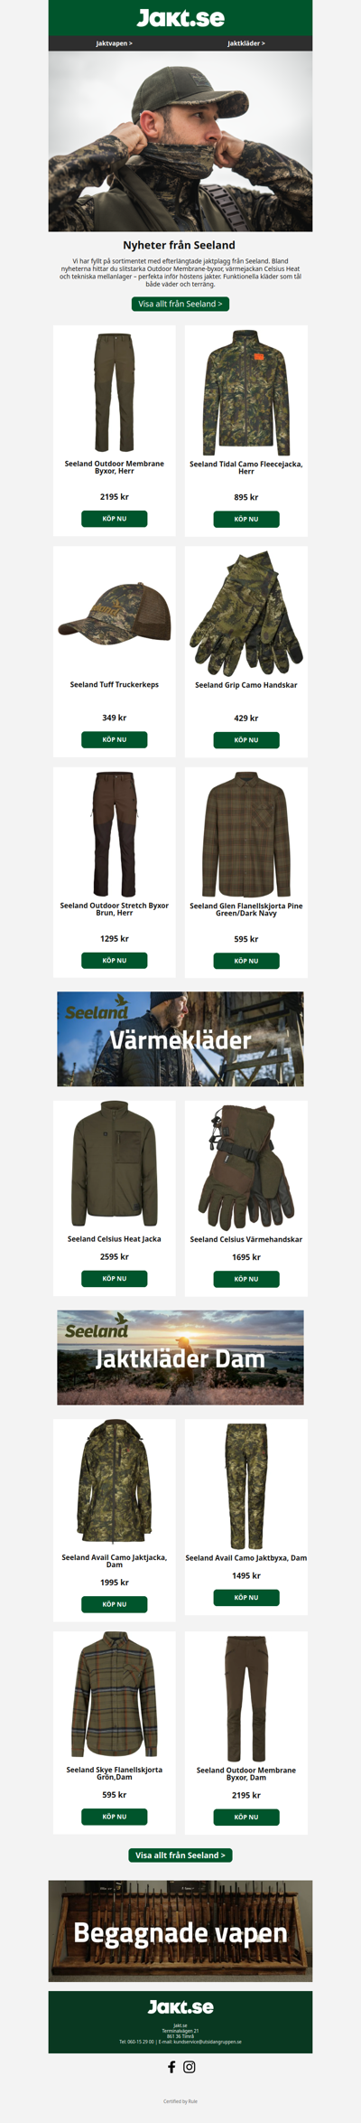The width and height of the screenshot is (361, 2123).
Task: Open the Begagnade vapen banner
Action: pos(180,1931)
